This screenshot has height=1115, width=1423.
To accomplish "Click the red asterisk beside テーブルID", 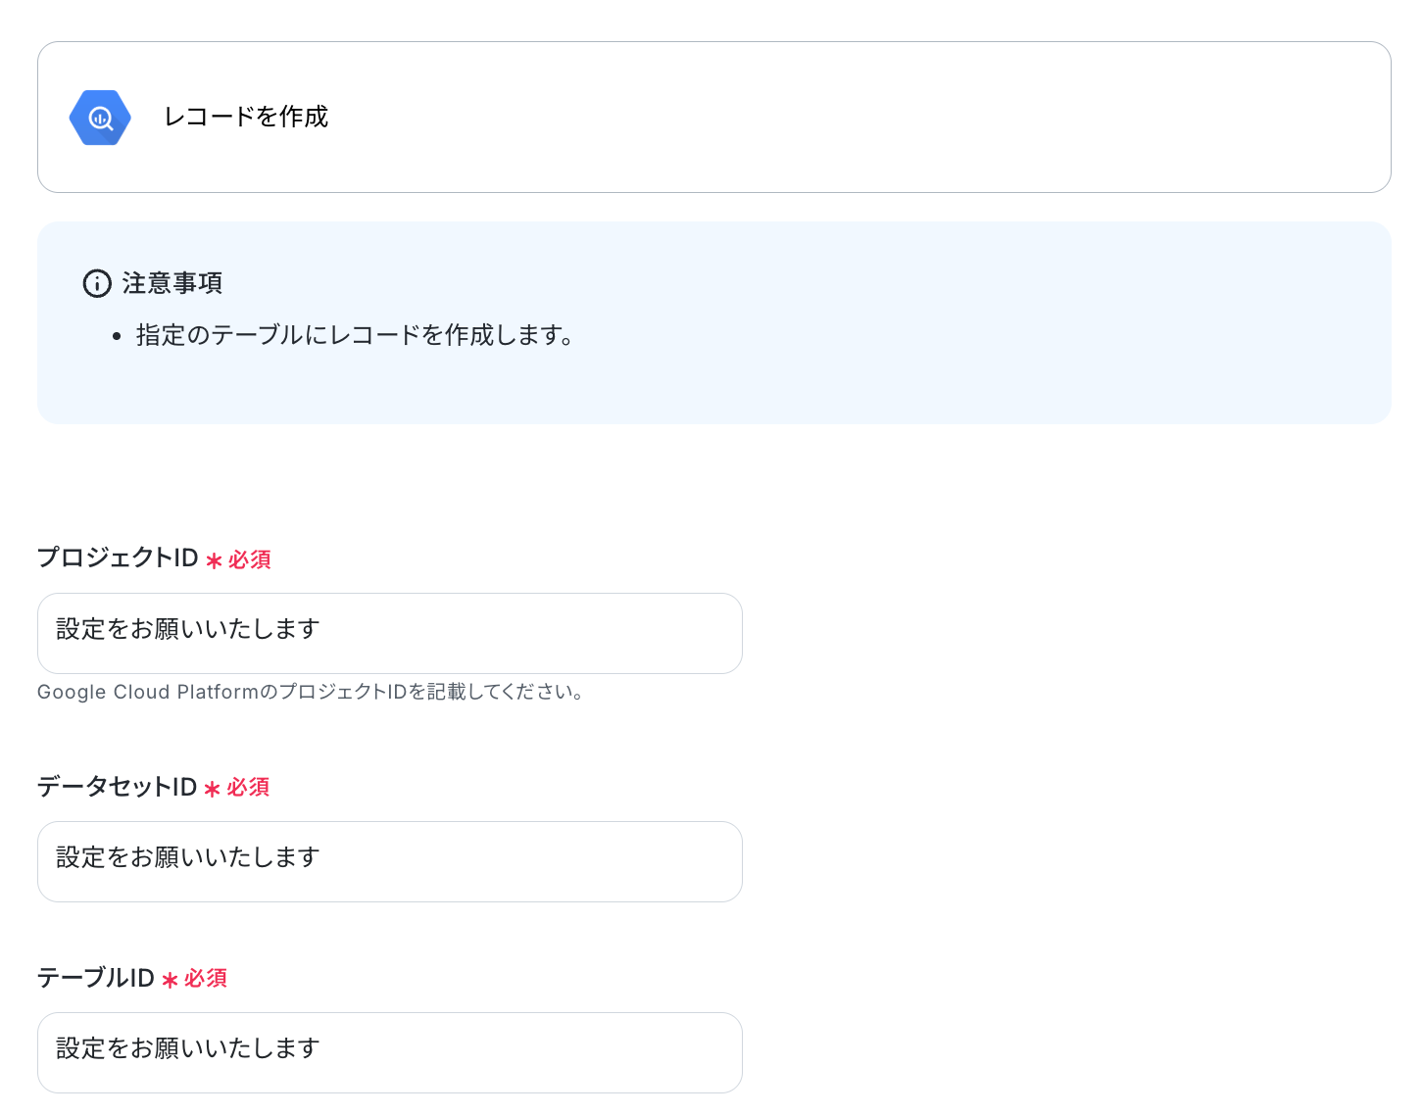I will [170, 980].
